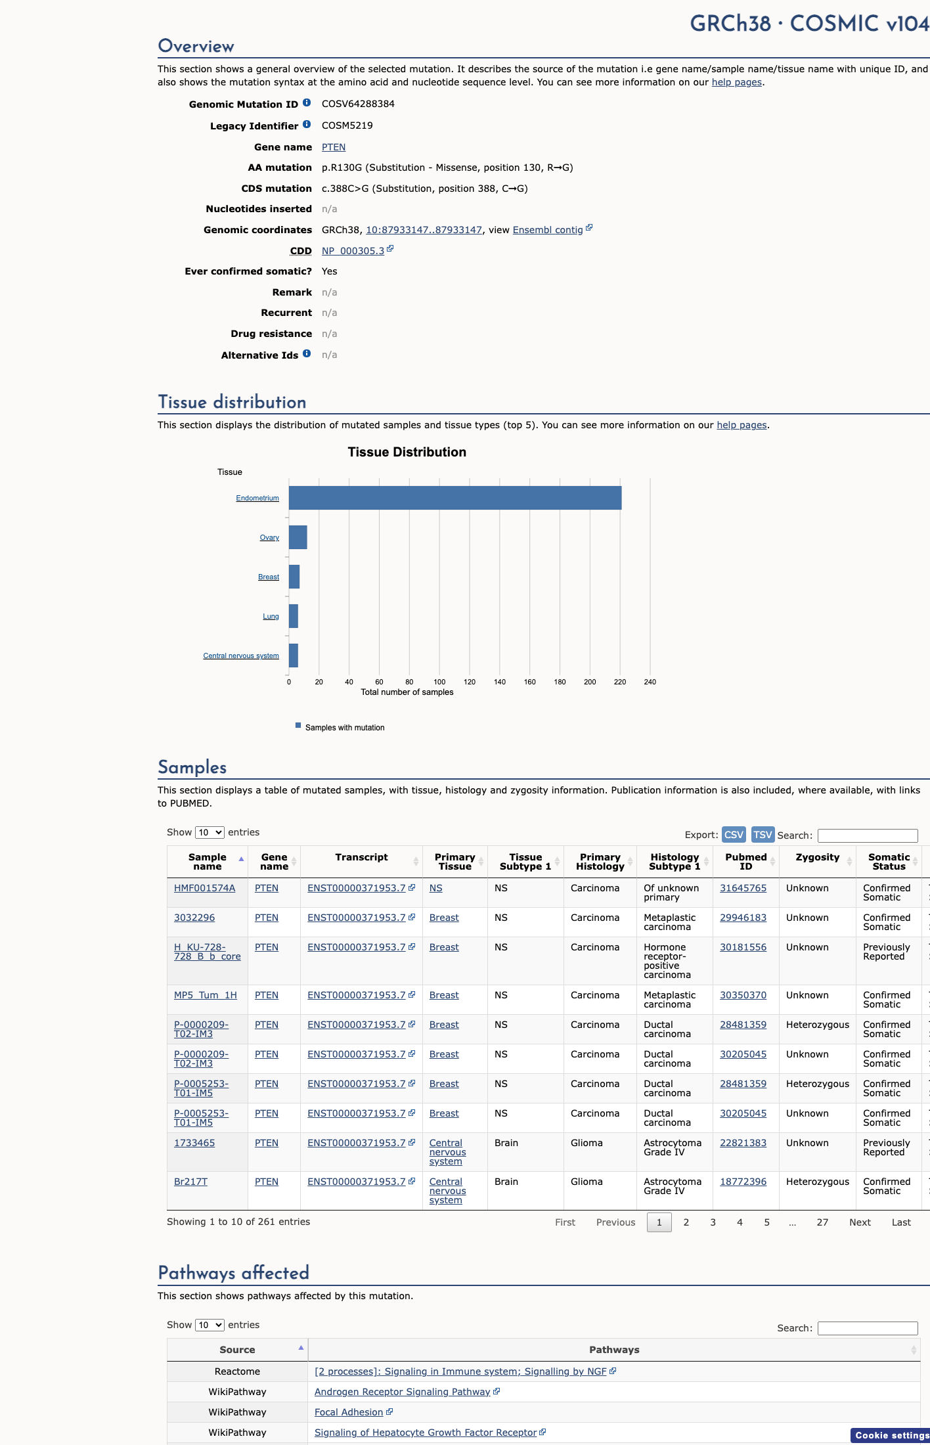Sort samples by Transcript column
Image resolution: width=930 pixels, height=1445 pixels.
click(362, 862)
